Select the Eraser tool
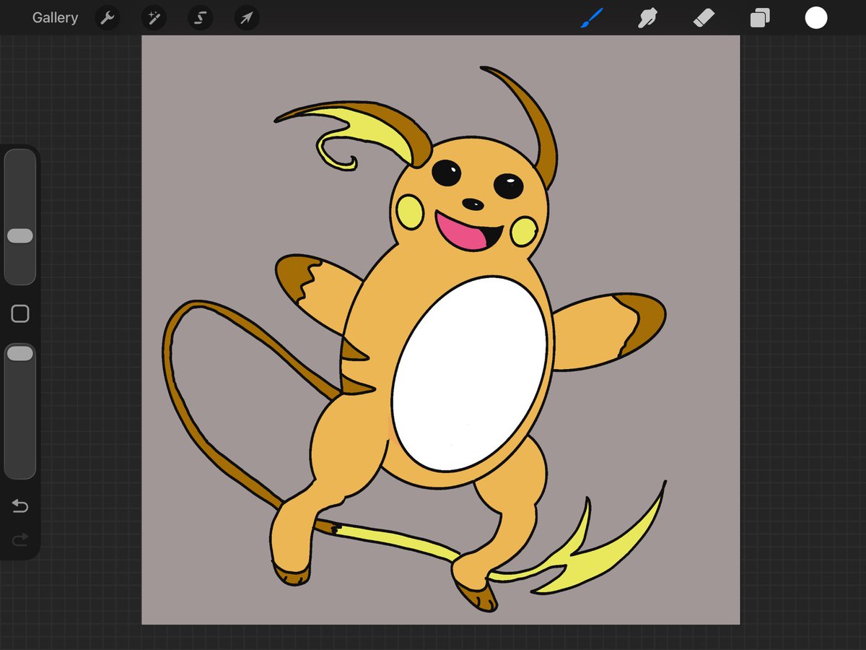This screenshot has height=650, width=866. [704, 18]
